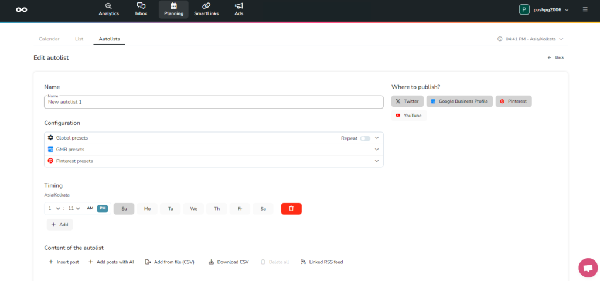The width and height of the screenshot is (600, 281).
Task: Open the pushpg2006 account dropdown
Action: tap(551, 9)
